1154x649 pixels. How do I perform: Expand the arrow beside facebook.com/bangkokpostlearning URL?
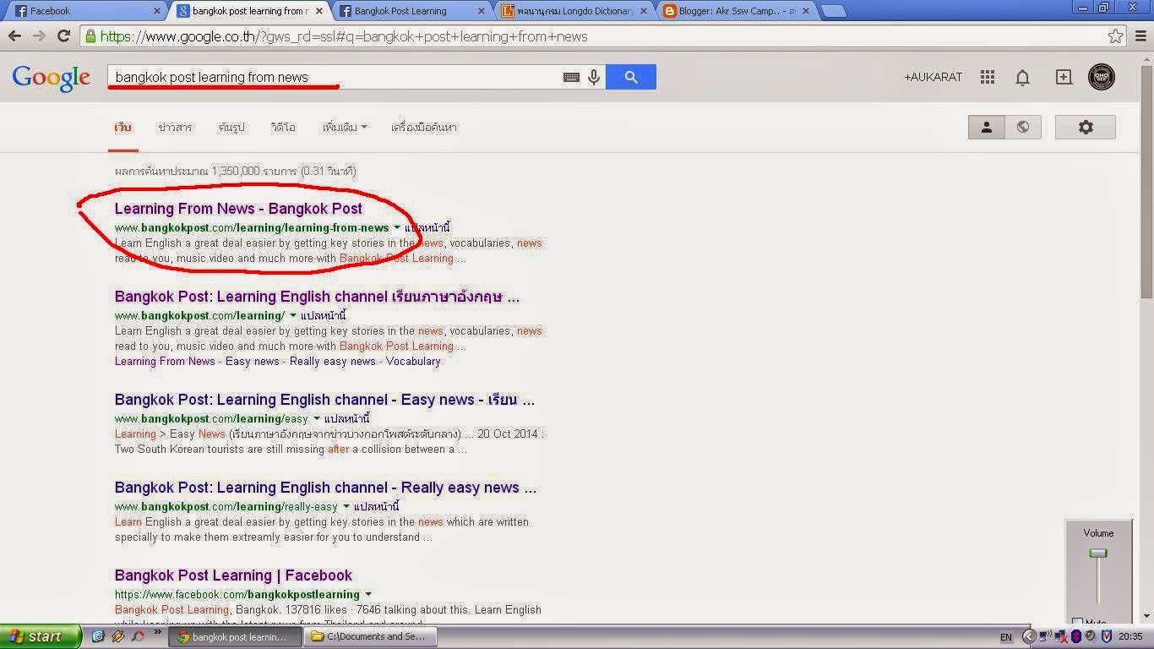[368, 594]
